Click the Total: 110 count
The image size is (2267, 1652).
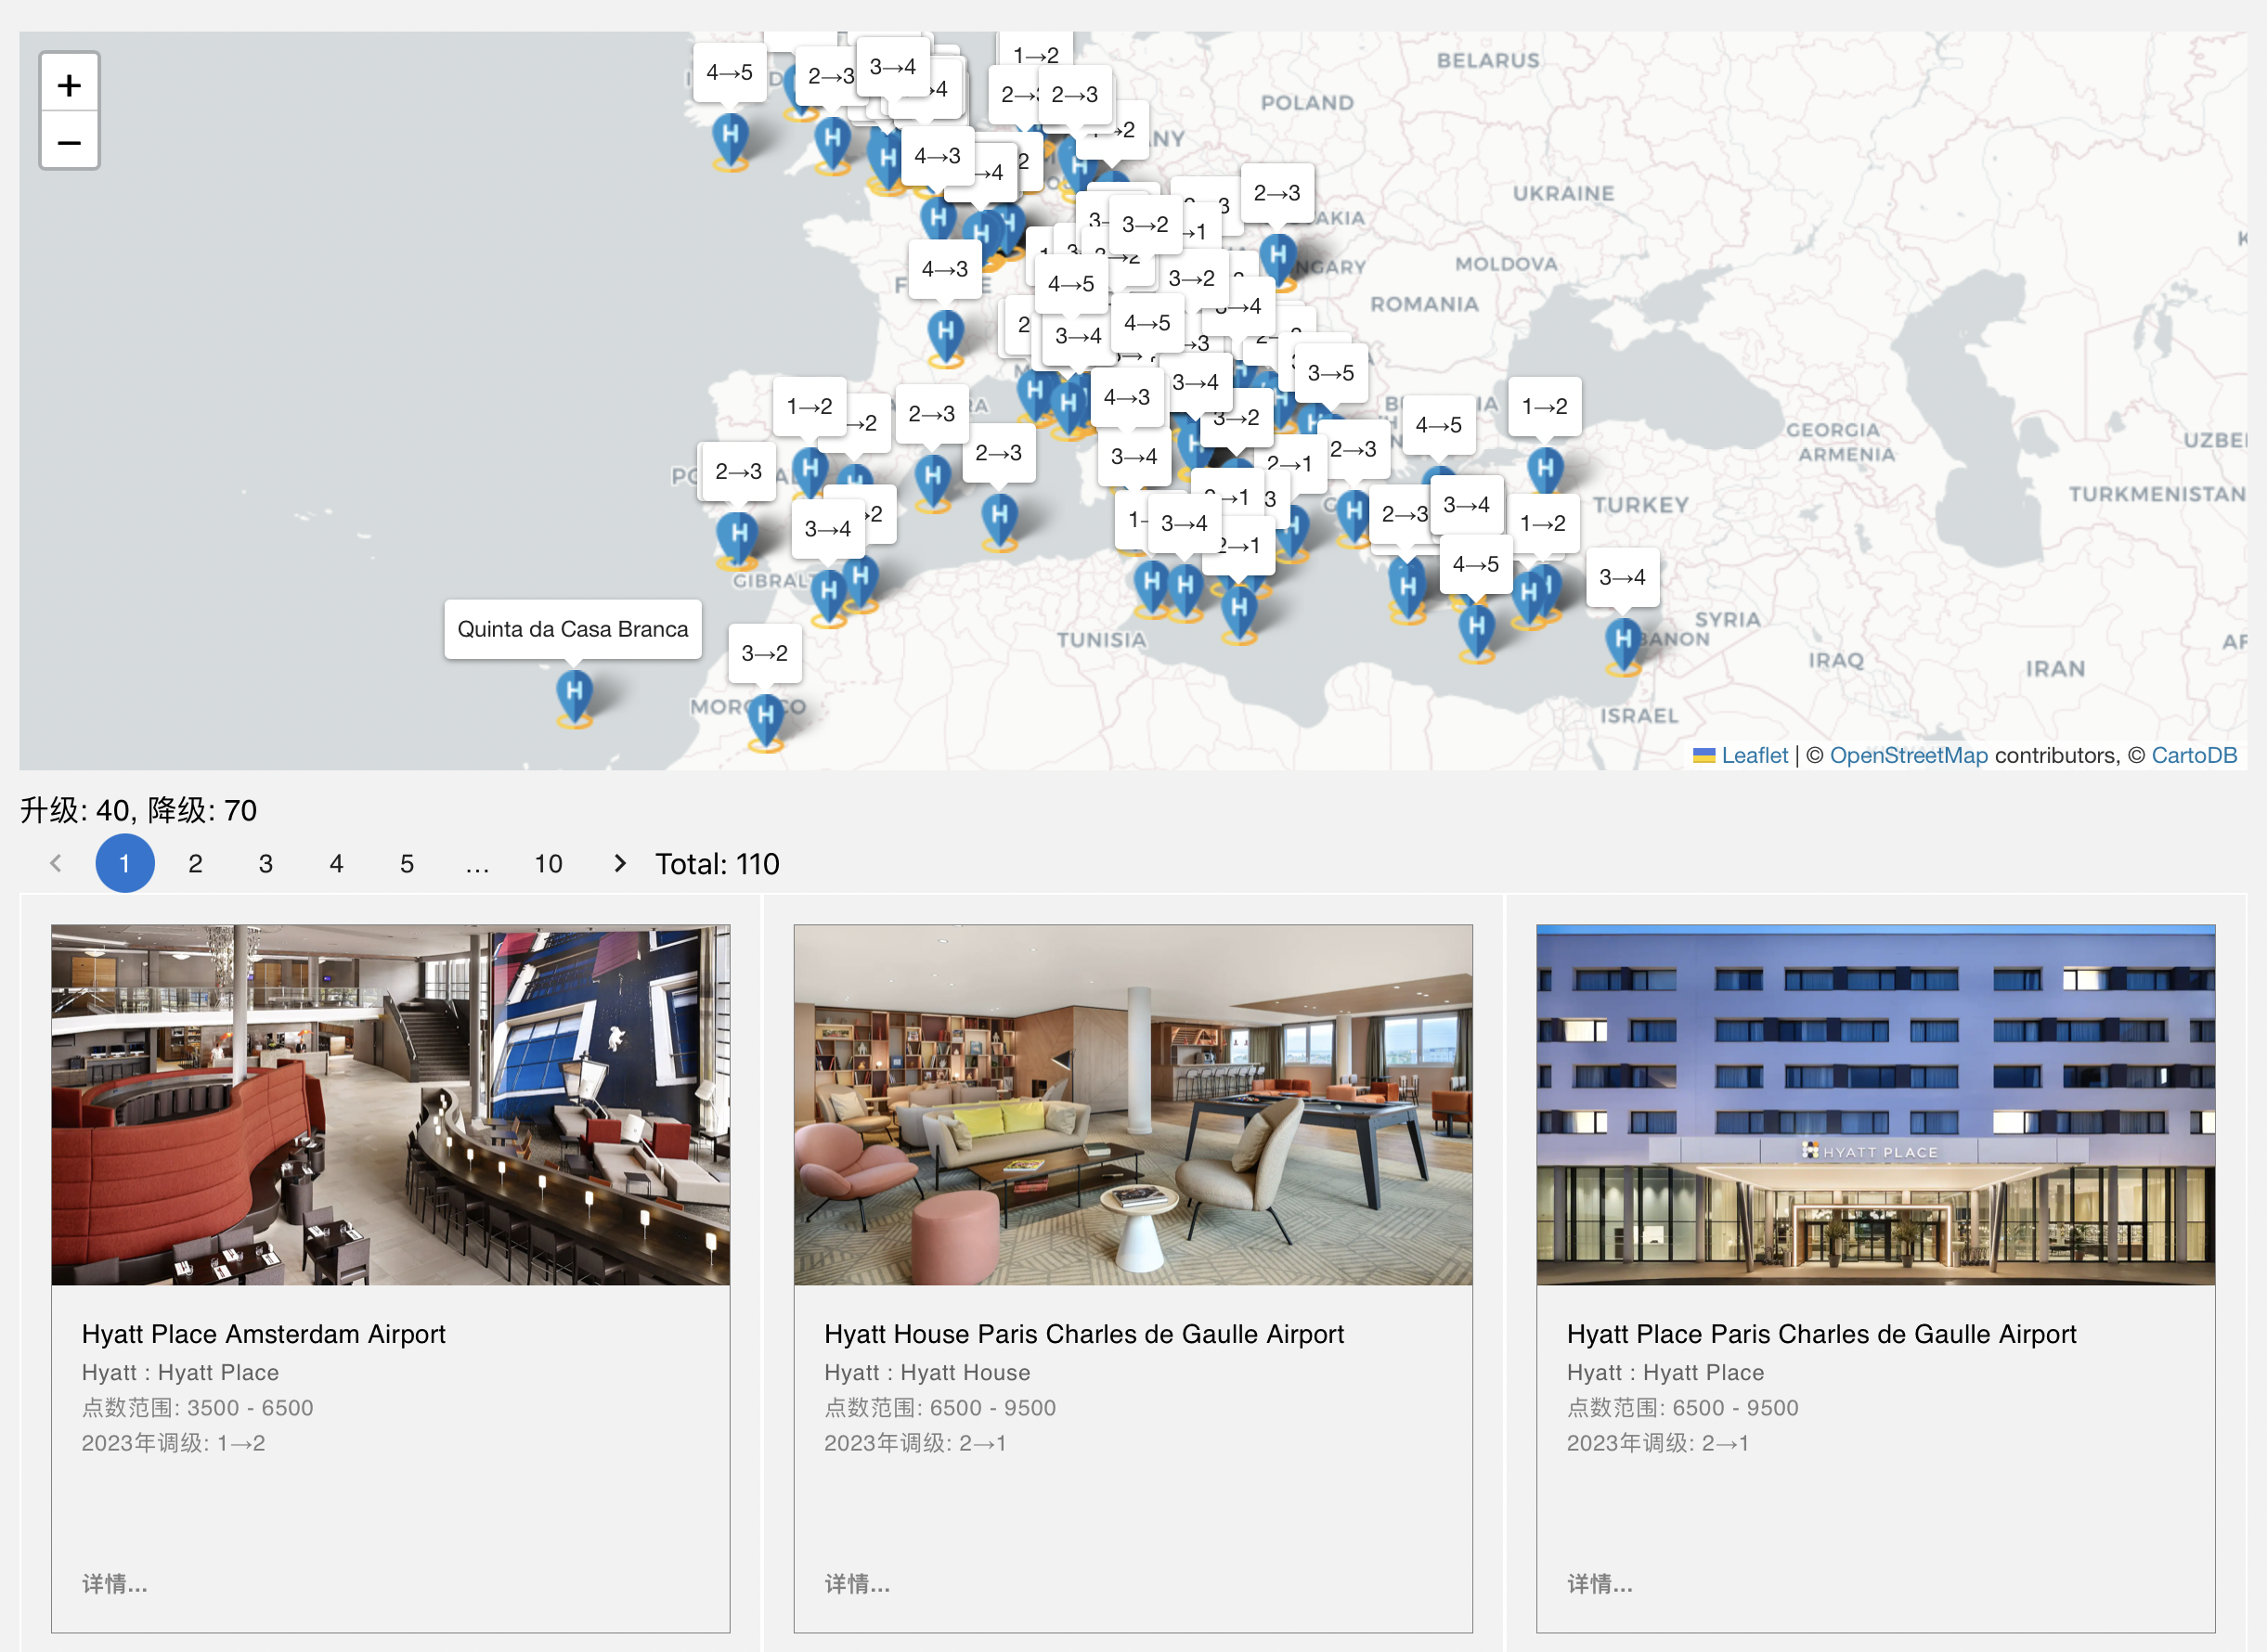point(717,863)
